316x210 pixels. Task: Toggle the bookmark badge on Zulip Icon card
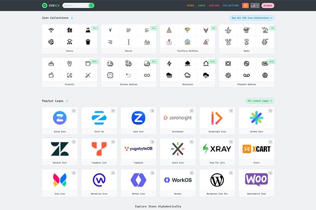(74, 110)
